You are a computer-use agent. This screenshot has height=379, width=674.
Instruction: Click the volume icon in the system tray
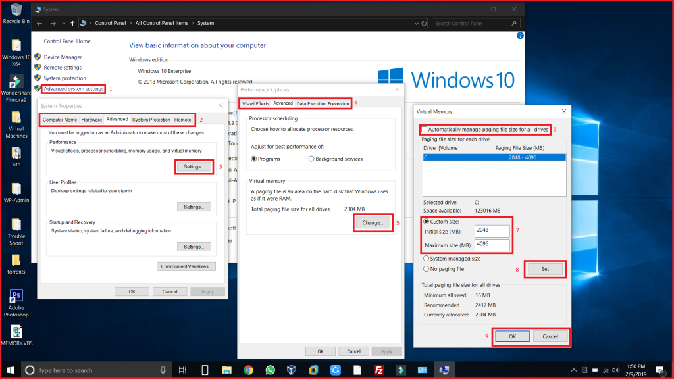coord(615,370)
